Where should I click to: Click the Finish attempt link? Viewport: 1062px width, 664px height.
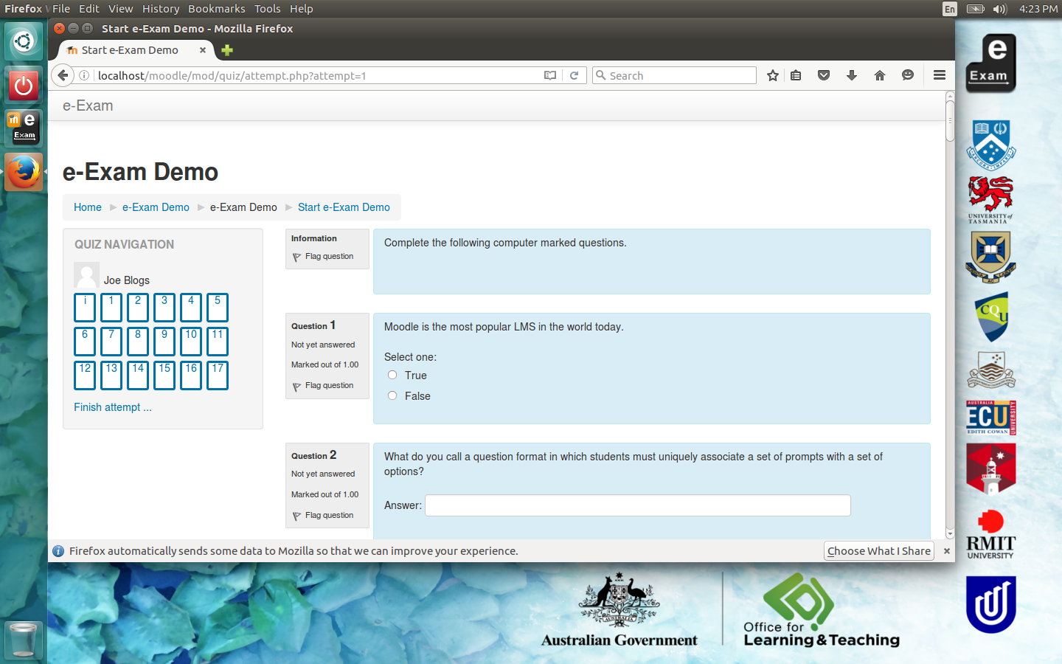click(x=112, y=407)
